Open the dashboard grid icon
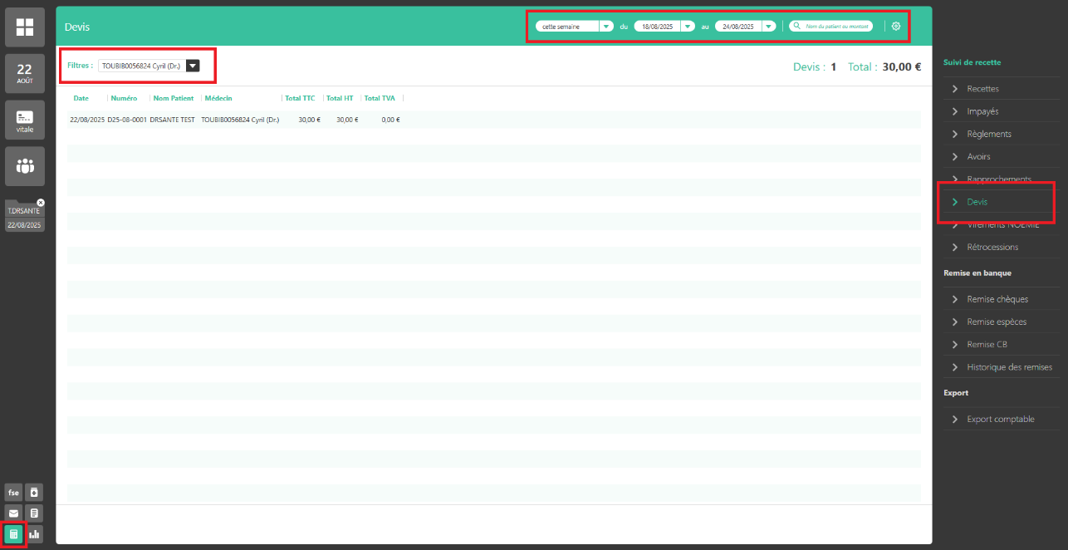The height and width of the screenshot is (550, 1068). click(x=25, y=27)
